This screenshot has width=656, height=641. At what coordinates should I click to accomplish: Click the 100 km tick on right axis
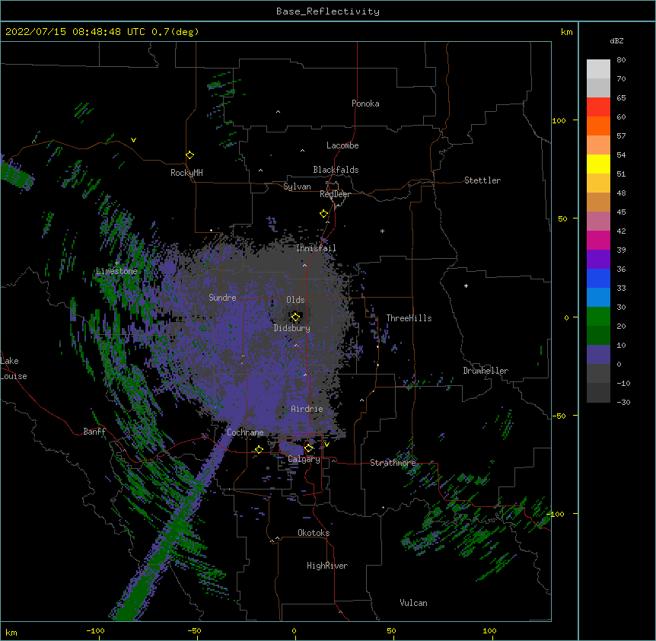[559, 120]
